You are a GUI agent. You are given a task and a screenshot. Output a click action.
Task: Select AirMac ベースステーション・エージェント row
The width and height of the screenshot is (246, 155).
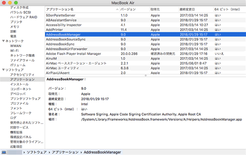(x=146, y=63)
